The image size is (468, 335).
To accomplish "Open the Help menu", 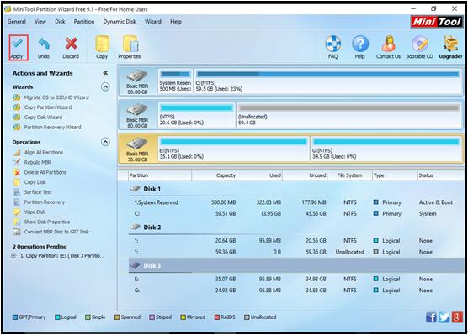I will [176, 22].
